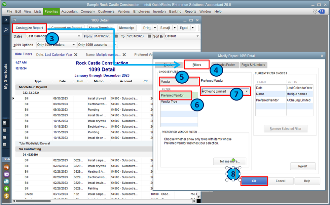Open the Banking menu

[x=175, y=12]
